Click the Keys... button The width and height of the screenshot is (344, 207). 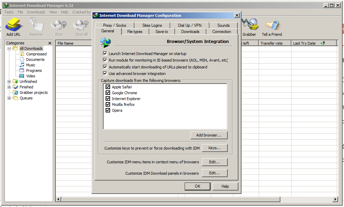pyautogui.click(x=215, y=148)
